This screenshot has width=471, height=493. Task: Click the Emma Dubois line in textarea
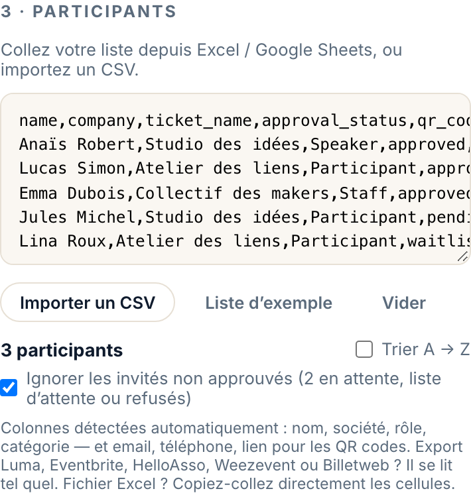point(244,193)
